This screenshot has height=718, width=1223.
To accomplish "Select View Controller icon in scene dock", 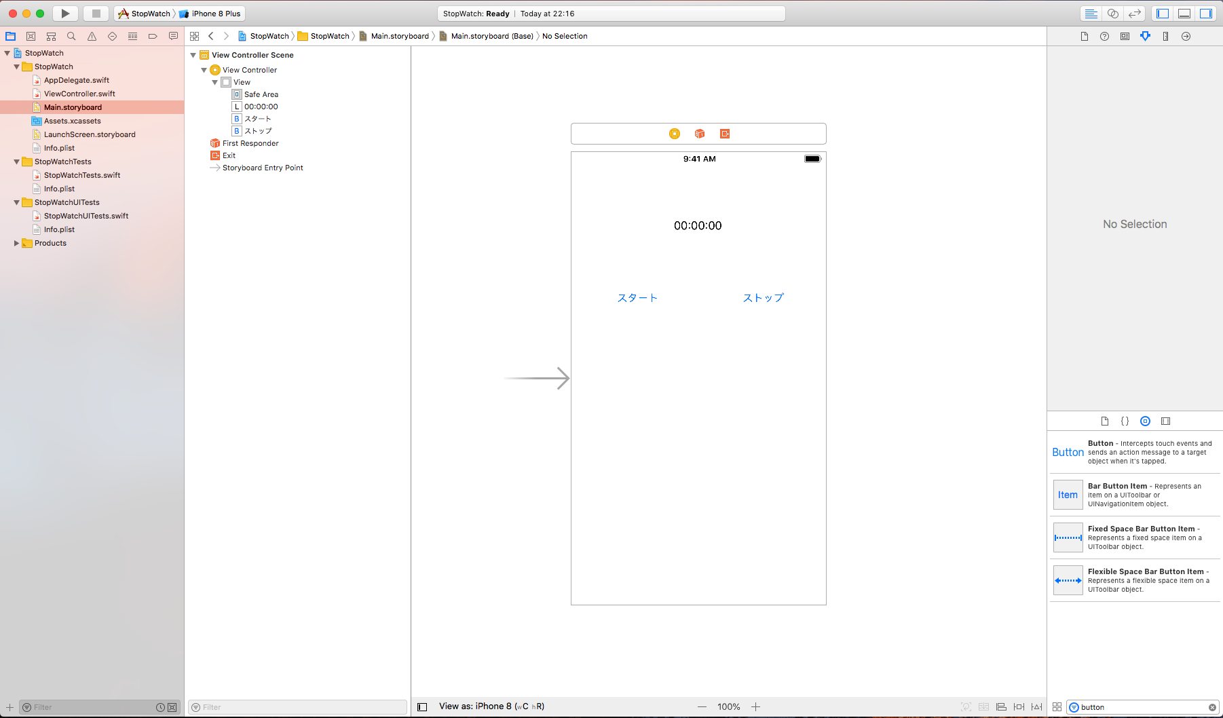I will pos(675,134).
